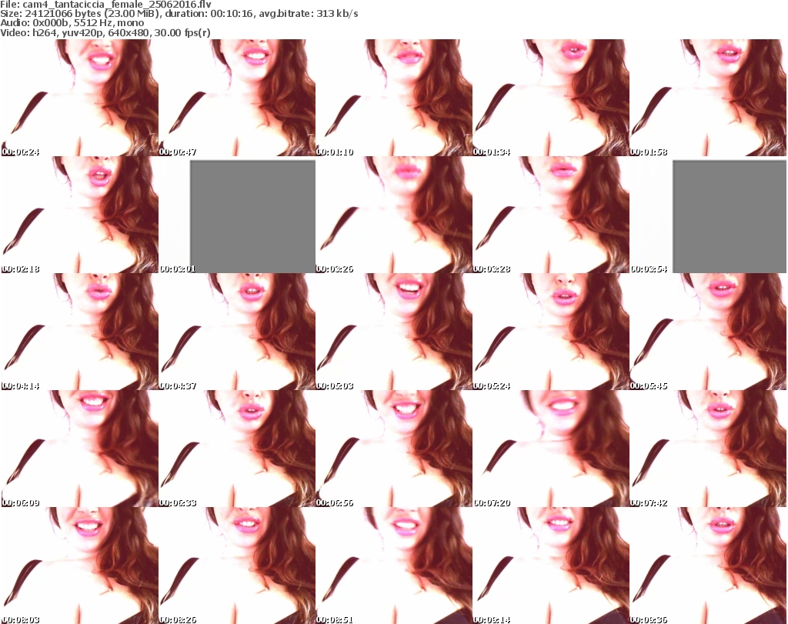Click the Video h264 info line
Image resolution: width=788 pixels, height=624 pixels.
[105, 32]
